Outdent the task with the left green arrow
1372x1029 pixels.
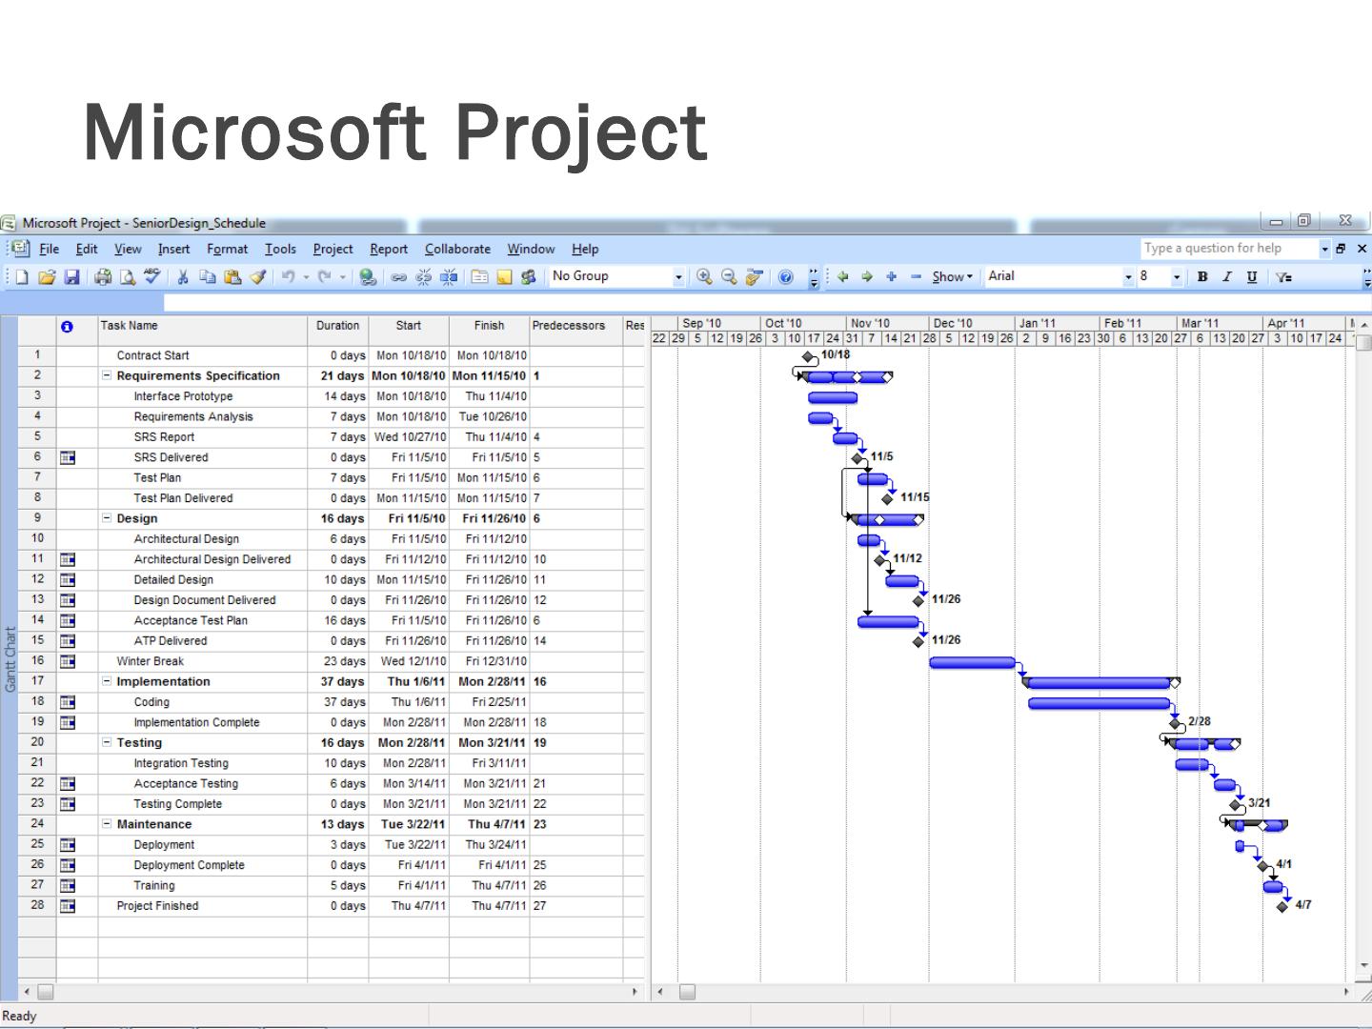(842, 277)
